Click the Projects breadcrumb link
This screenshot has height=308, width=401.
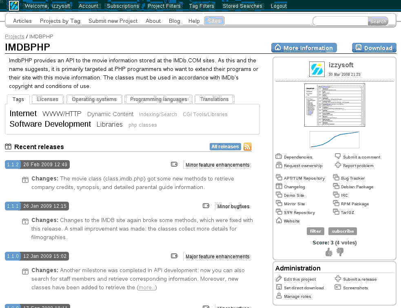pos(15,37)
